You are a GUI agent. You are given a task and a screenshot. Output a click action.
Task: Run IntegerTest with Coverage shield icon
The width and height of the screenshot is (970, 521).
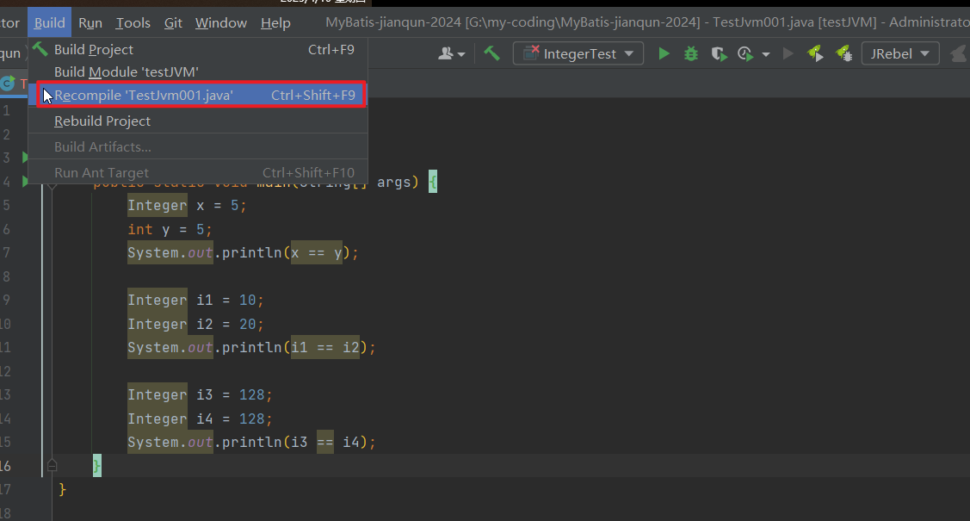718,54
